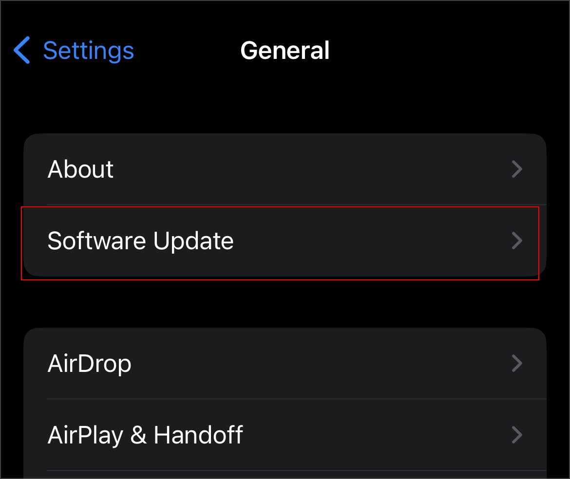Click the chevron on the About row

tap(517, 169)
